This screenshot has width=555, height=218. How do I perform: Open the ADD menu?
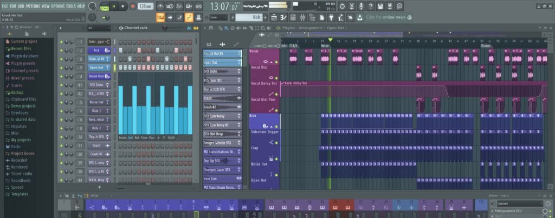click(21, 6)
